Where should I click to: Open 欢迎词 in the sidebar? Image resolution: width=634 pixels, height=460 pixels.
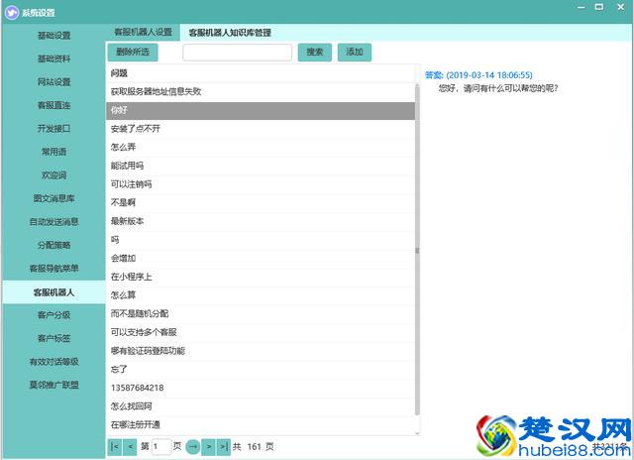point(53,175)
